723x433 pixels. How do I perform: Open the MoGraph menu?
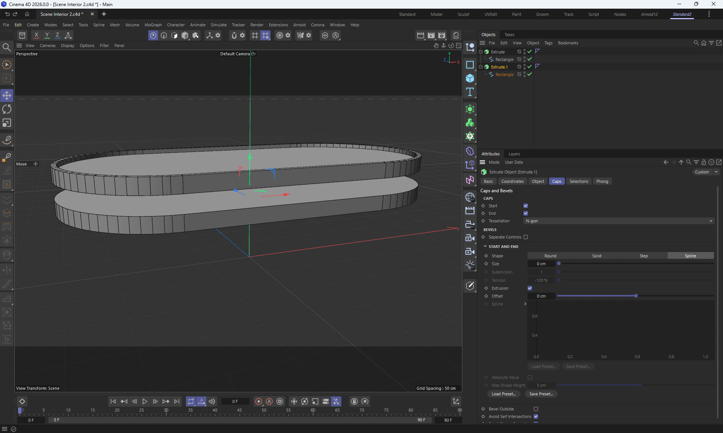(x=153, y=25)
